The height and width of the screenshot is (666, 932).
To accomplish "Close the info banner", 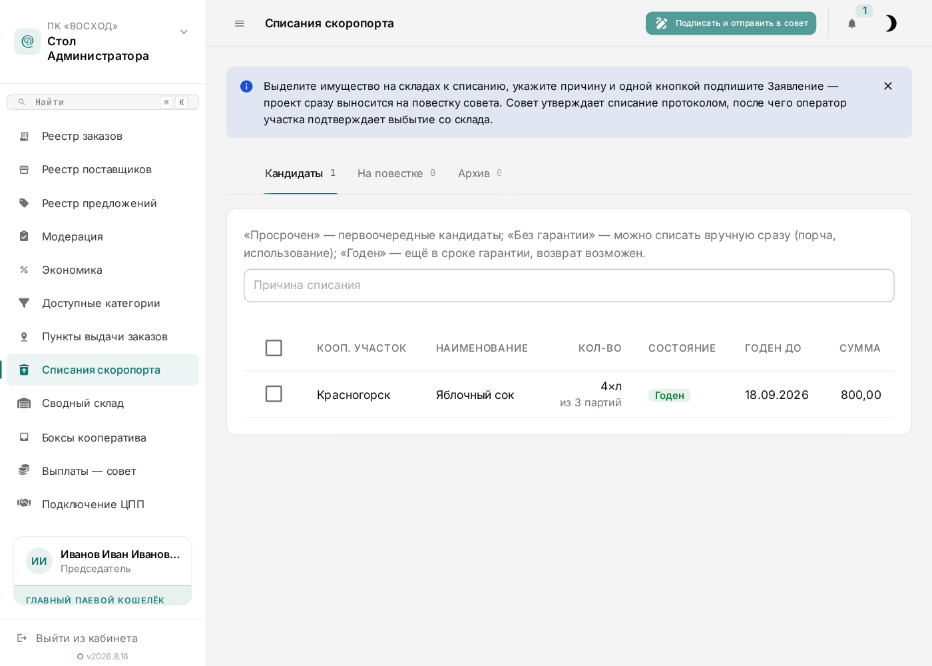I will [887, 86].
